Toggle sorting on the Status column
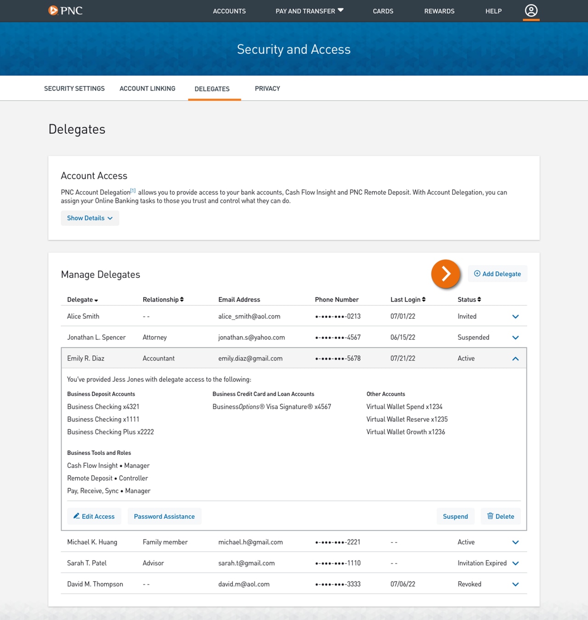The height and width of the screenshot is (620, 588). pyautogui.click(x=479, y=299)
